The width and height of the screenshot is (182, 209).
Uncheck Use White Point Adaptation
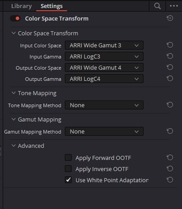tap(68, 180)
